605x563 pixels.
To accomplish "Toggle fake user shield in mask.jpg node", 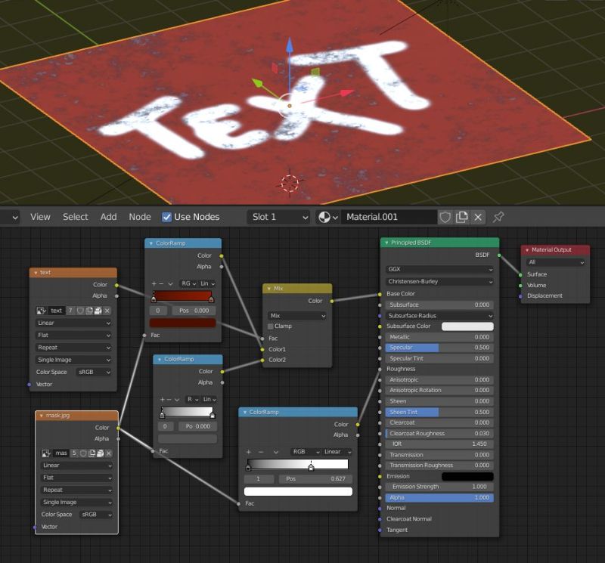I will 83,453.
